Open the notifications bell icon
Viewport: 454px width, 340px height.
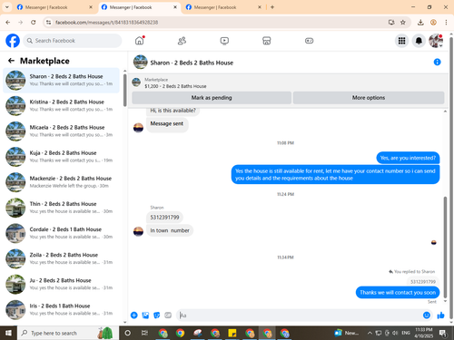tap(419, 41)
